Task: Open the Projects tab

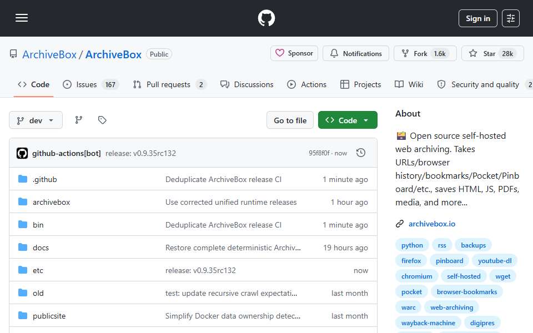Action: (361, 84)
